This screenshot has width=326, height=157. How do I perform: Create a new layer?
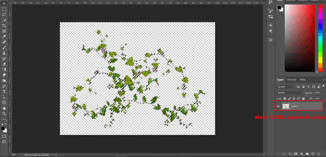tap(313, 154)
